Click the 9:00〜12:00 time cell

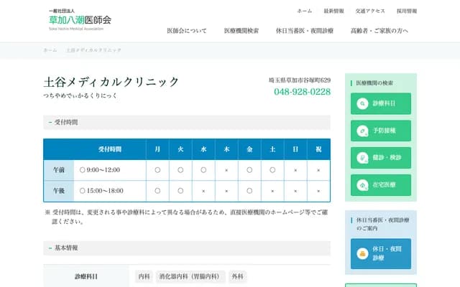110,170
